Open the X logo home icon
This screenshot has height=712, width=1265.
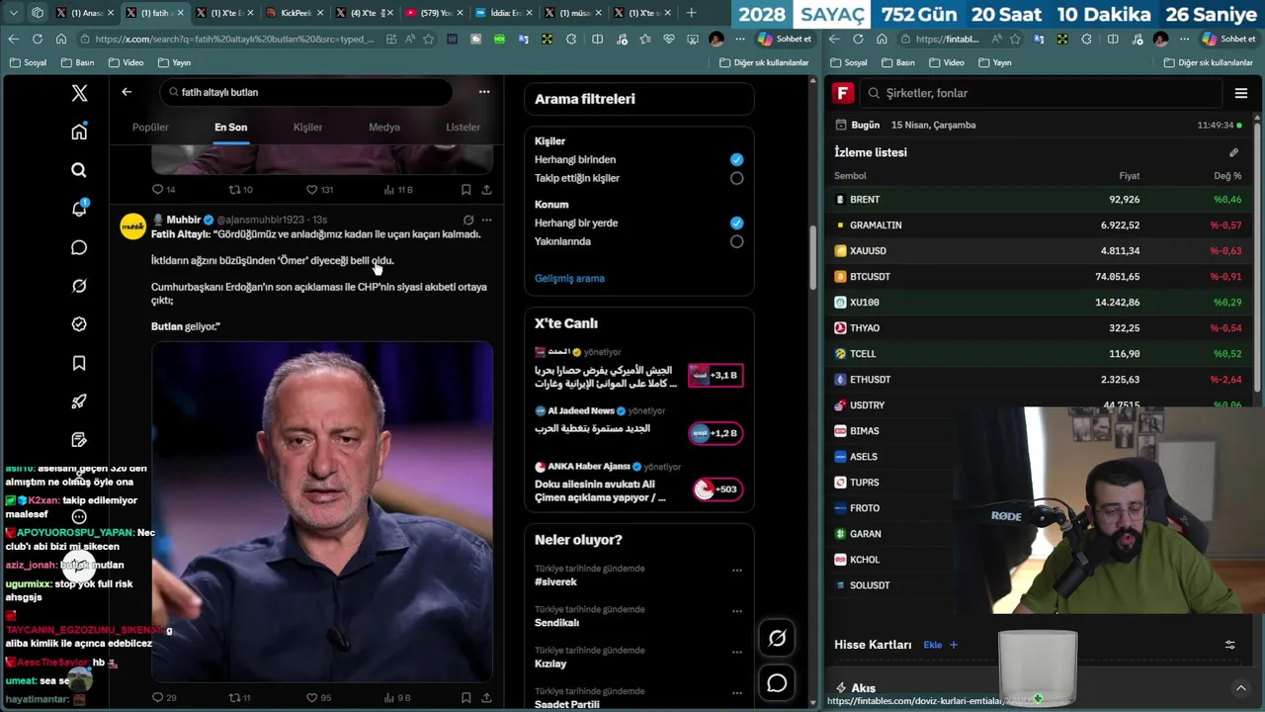point(79,93)
